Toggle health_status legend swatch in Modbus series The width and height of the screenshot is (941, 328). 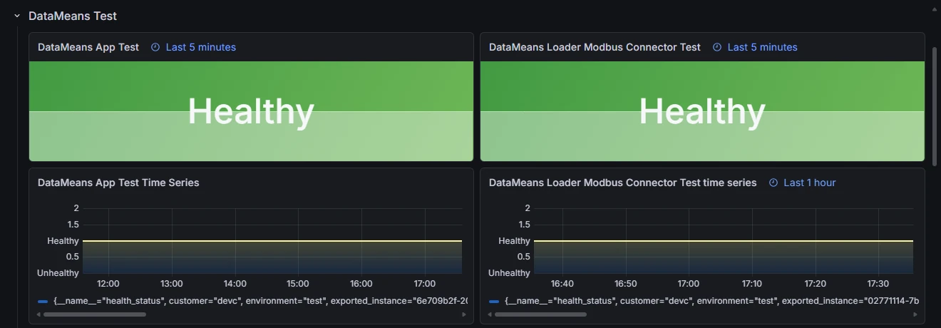tap(494, 302)
